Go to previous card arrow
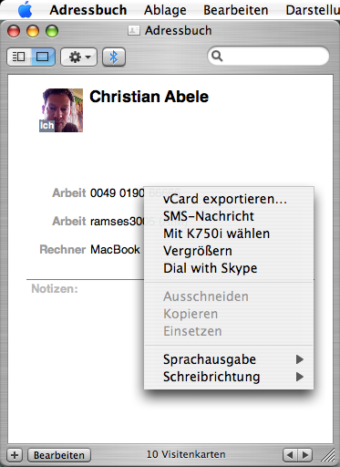This screenshot has height=467, width=340. point(290,455)
